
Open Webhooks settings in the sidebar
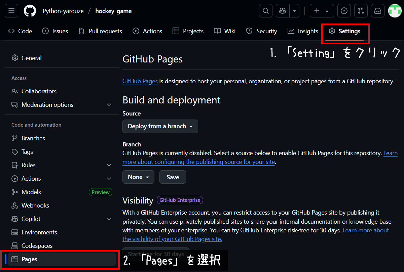tap(62, 206)
